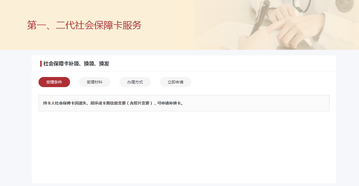Open the 办理方式 tab
Screen dimensions: 359x186
135,82
